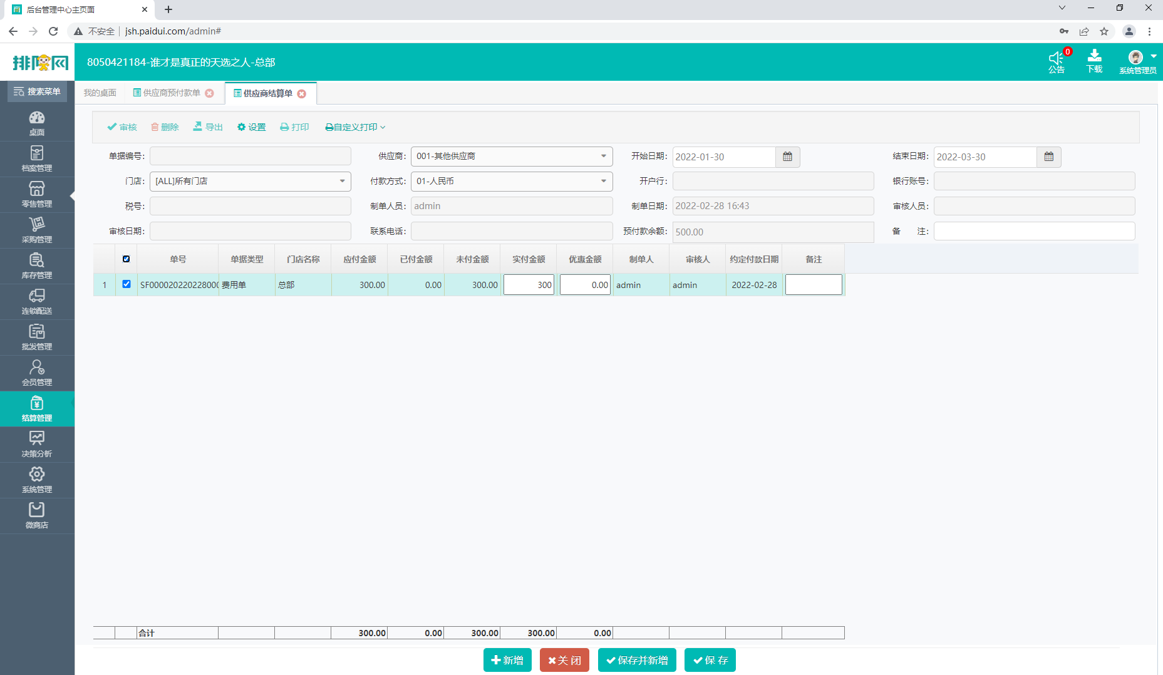Click the 导出 export button
Viewport: 1163px width, 675px height.
coord(208,127)
